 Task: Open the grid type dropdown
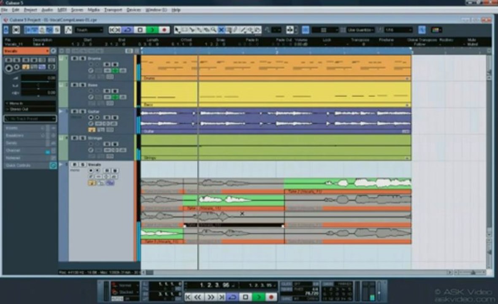pyautogui.click(x=325, y=30)
